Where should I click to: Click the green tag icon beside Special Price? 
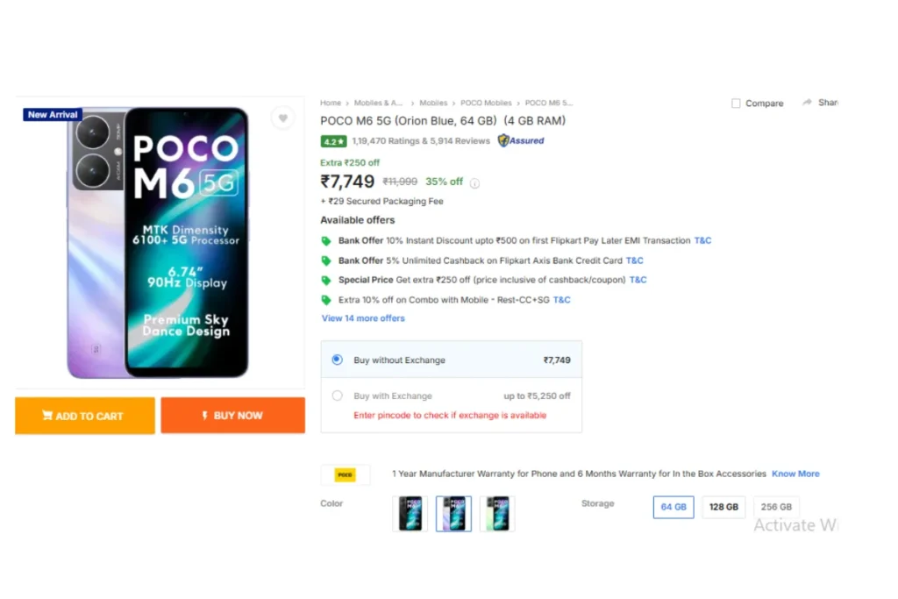click(326, 281)
